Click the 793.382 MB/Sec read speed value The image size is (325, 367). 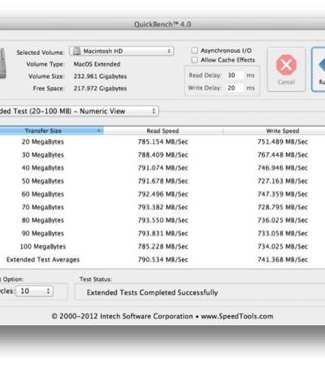162,207
